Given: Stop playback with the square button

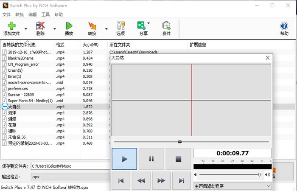Looking at the screenshot, I should click(178, 159).
